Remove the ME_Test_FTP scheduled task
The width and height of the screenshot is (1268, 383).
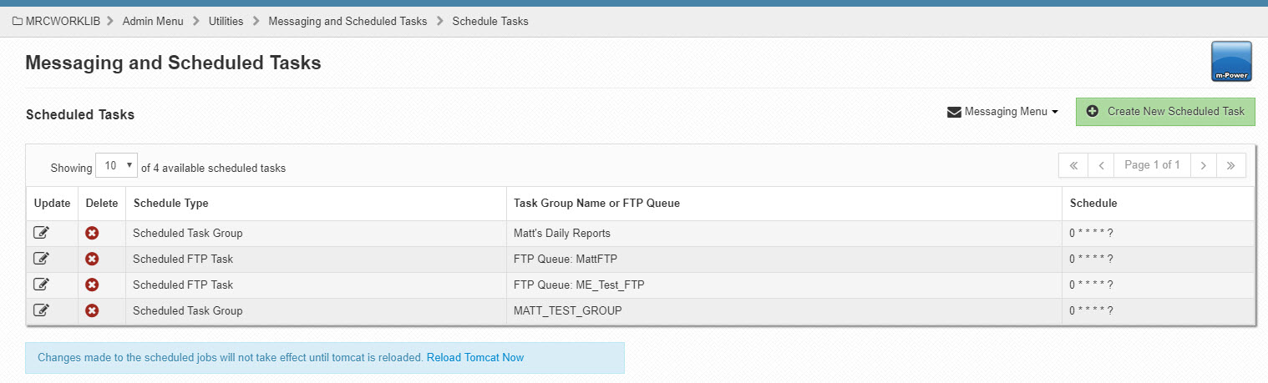coord(92,285)
